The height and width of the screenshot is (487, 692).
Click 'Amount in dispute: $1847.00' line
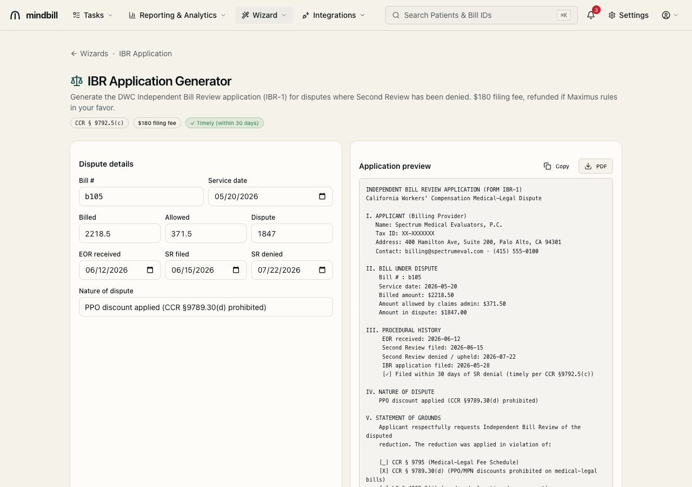423,313
